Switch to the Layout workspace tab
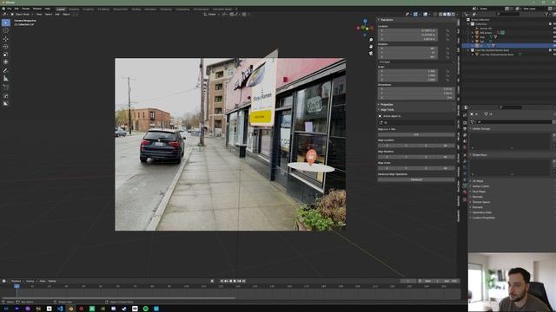The height and width of the screenshot is (312, 556). point(61,10)
